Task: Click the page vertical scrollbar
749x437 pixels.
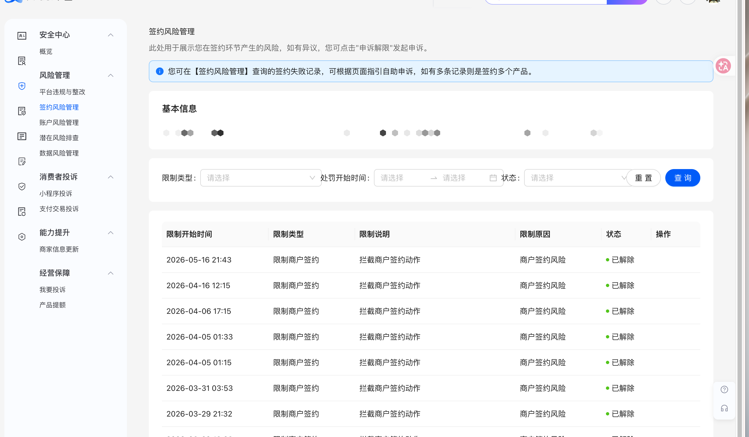Action: click(739, 218)
